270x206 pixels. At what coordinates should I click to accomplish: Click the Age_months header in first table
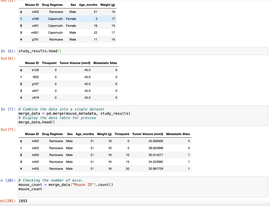tap(88, 5)
